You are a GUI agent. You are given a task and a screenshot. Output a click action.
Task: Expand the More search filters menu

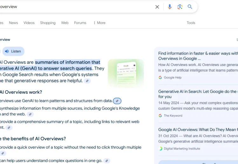tap(99, 23)
